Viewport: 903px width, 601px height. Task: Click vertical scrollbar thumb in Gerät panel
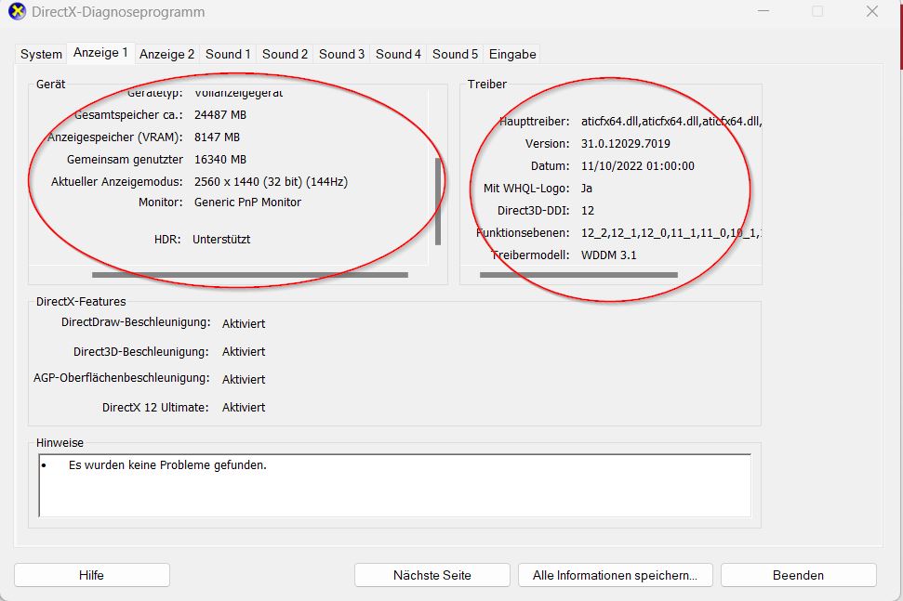point(438,202)
